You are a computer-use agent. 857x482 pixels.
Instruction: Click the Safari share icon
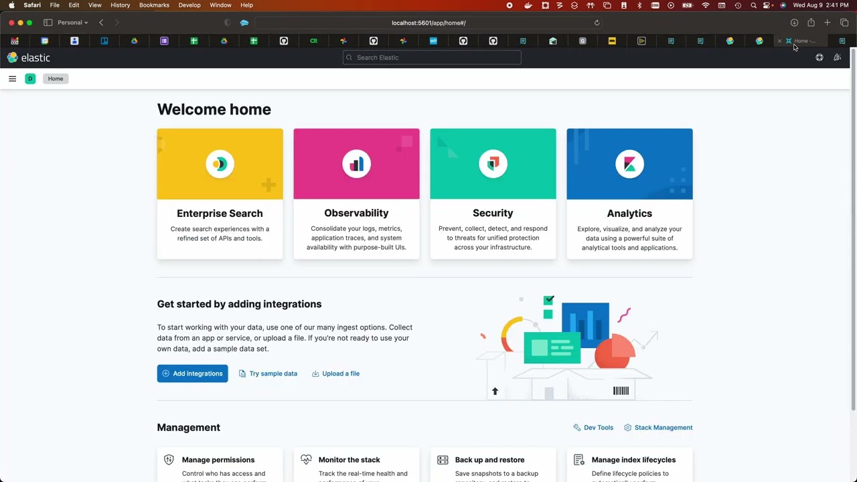[x=811, y=23]
